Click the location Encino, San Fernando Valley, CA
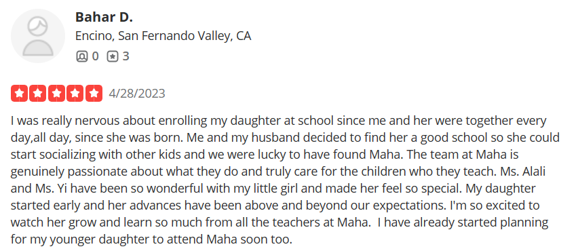Image resolution: width=578 pixels, height=251 pixels. pos(163,36)
